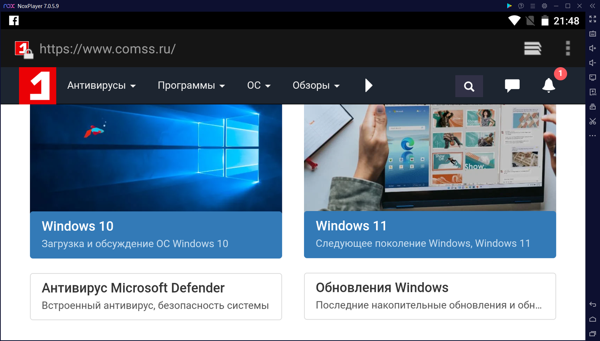This screenshot has width=600, height=341.
Task: Open NoxPlayer settings gear
Action: [x=544, y=6]
